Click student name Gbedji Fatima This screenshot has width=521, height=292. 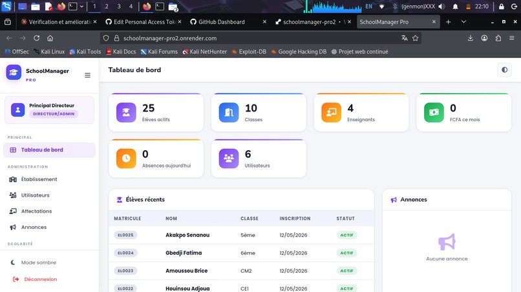[184, 253]
